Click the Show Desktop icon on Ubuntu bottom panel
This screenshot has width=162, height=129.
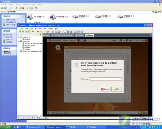tap(49, 113)
